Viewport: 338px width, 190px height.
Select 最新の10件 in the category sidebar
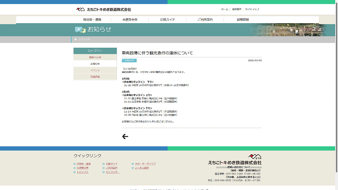pos(95,57)
